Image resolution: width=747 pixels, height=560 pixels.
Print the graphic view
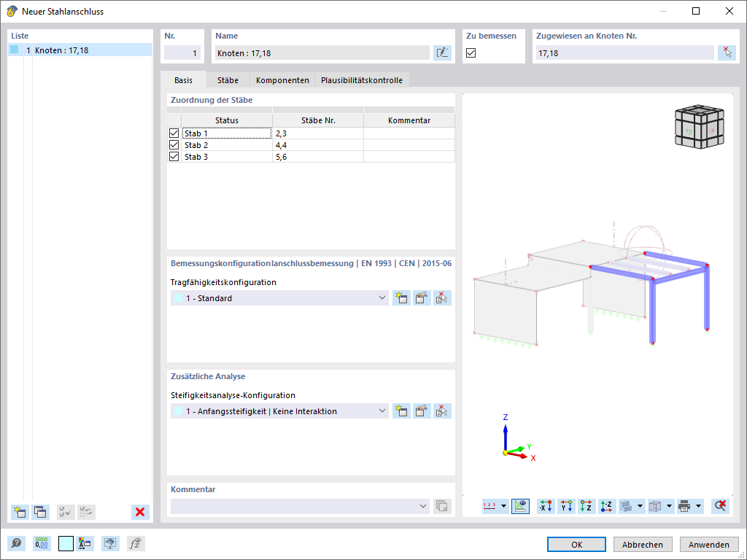pyautogui.click(x=684, y=506)
